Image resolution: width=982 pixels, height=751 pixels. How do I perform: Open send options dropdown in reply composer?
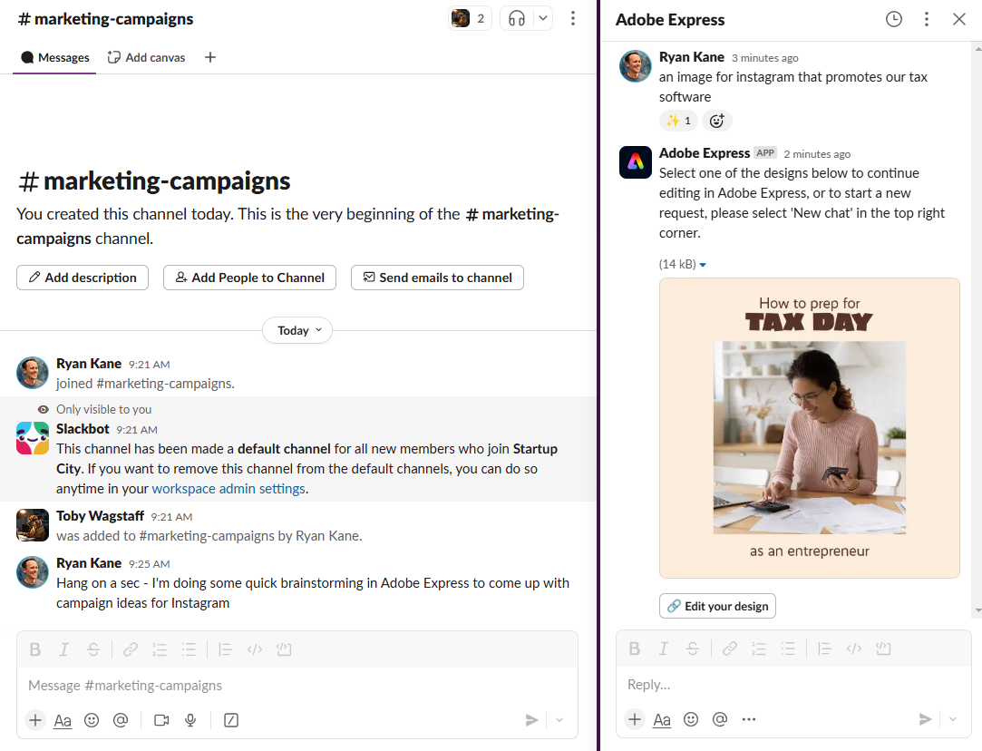(x=953, y=719)
